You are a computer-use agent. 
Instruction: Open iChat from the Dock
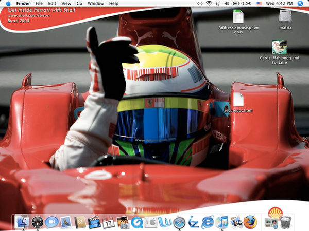coord(51,222)
